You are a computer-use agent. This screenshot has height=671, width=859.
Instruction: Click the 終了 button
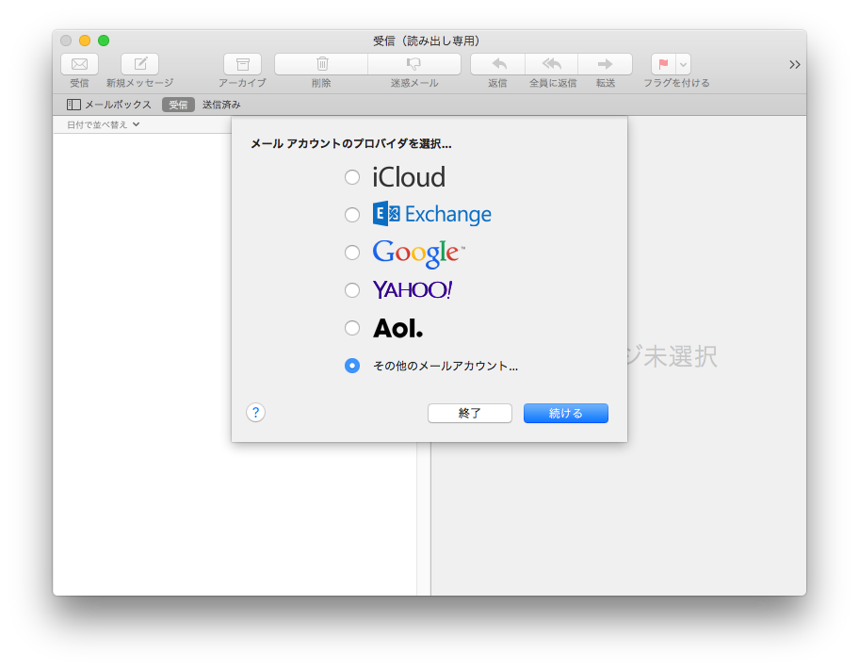470,414
